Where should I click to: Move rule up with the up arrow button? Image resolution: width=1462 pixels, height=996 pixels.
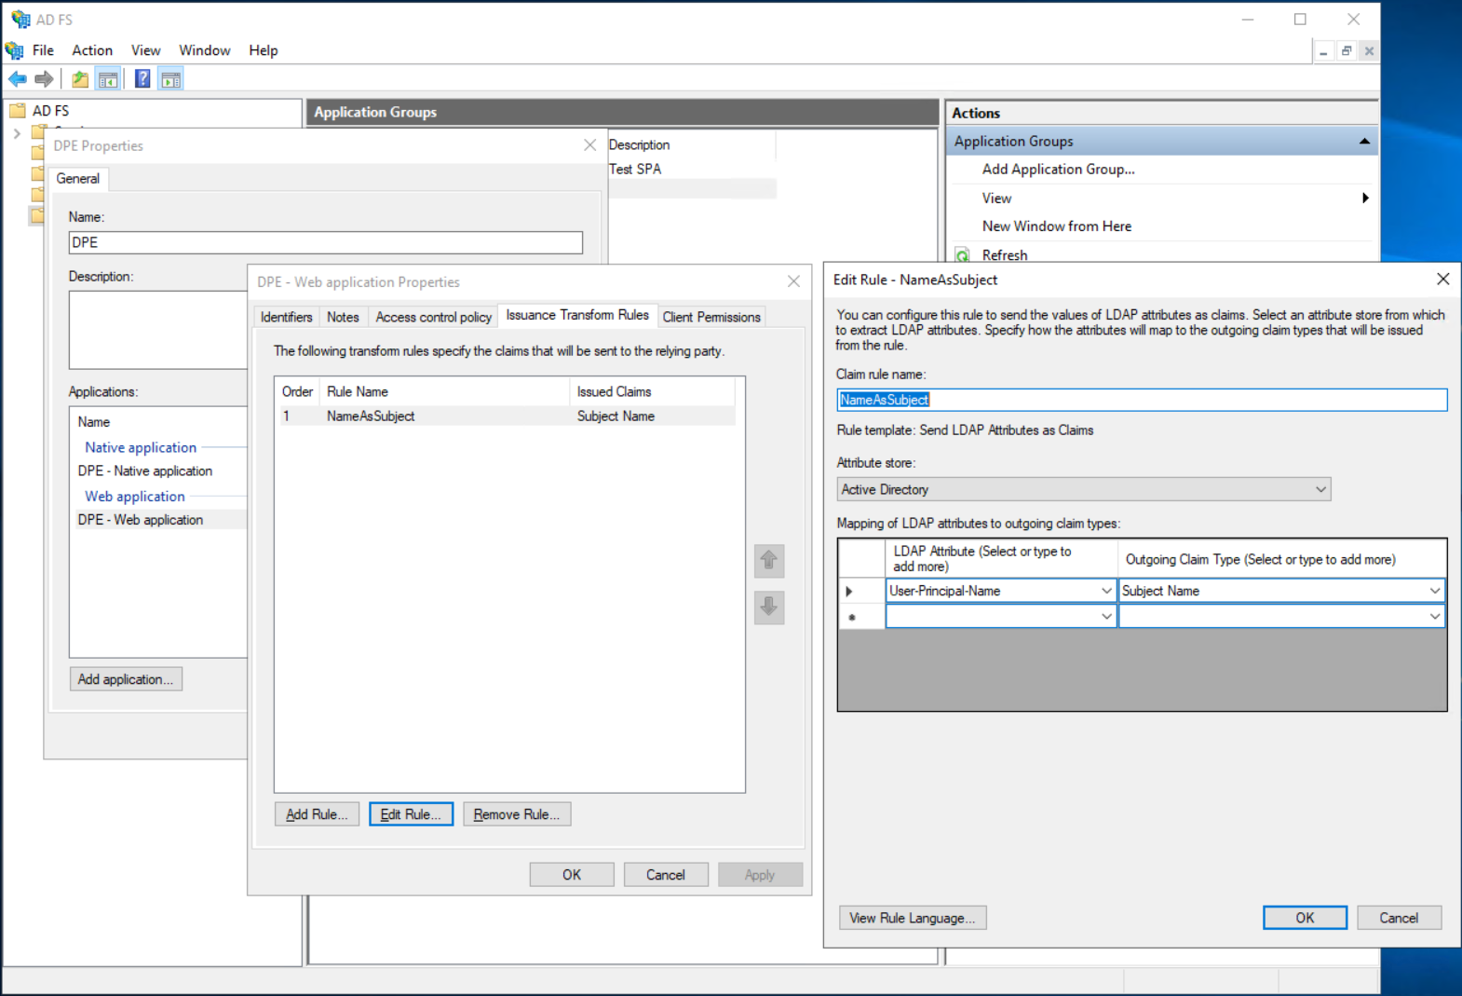click(x=768, y=560)
